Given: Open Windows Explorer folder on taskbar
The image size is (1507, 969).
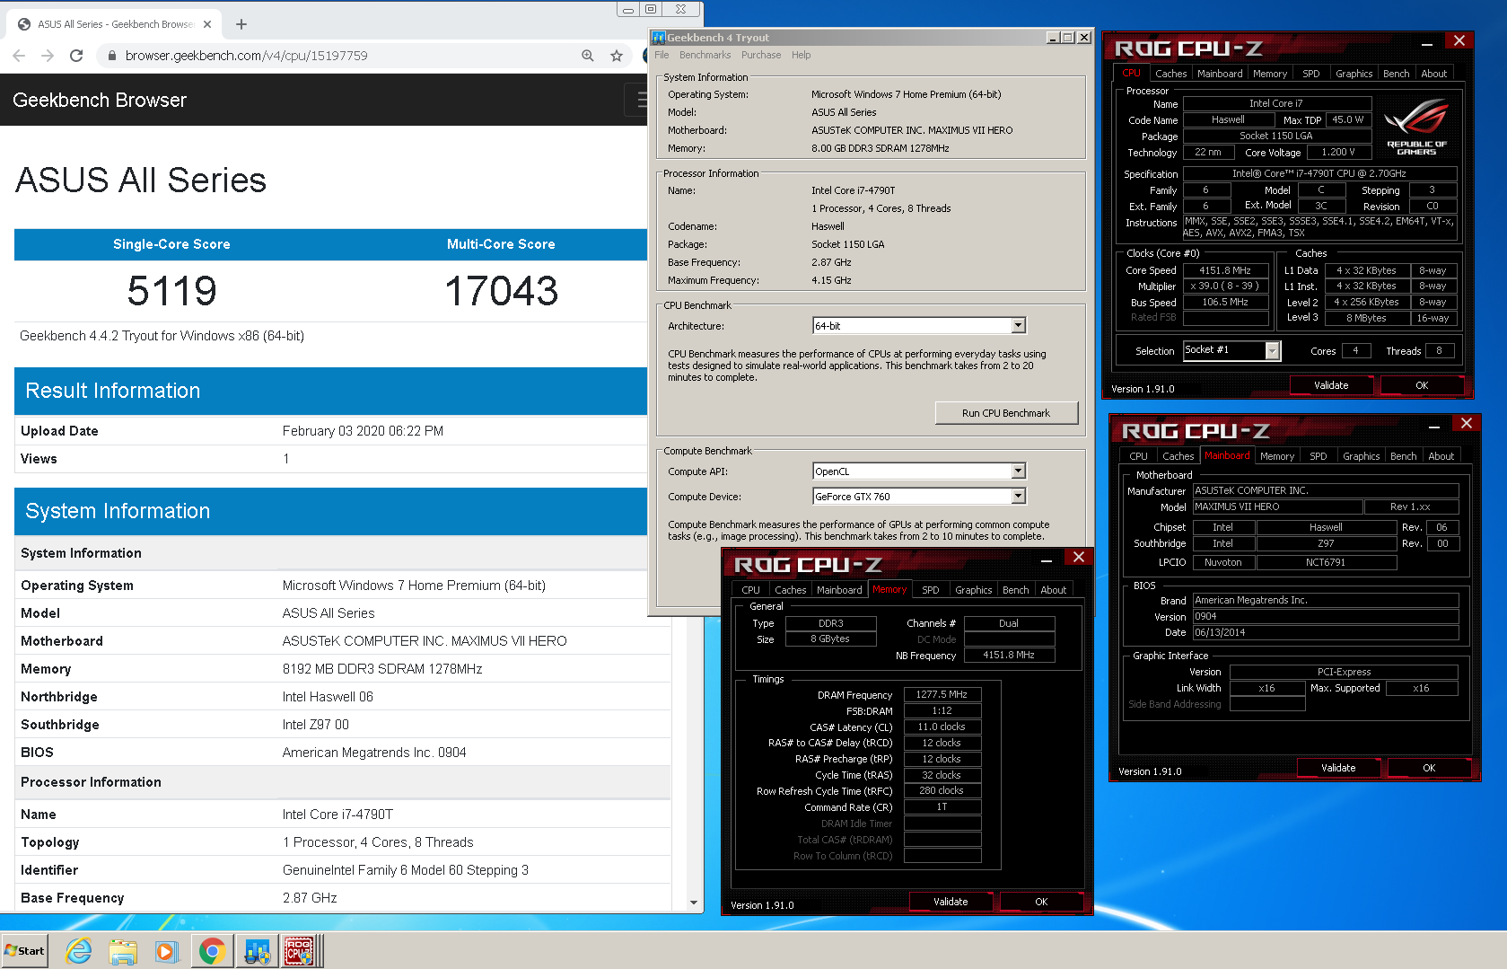Looking at the screenshot, I should coord(123,951).
